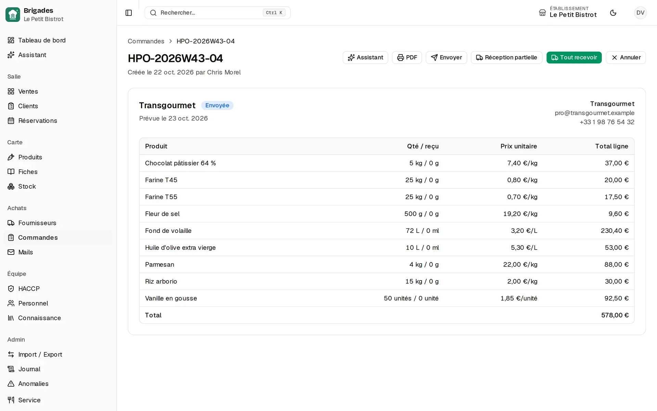Click the Personnel people icon
The height and width of the screenshot is (411, 657).
pos(11,303)
